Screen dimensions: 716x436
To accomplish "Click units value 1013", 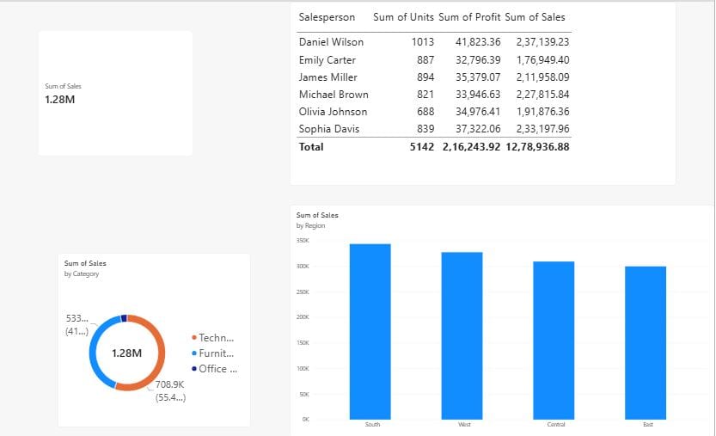I will (422, 42).
